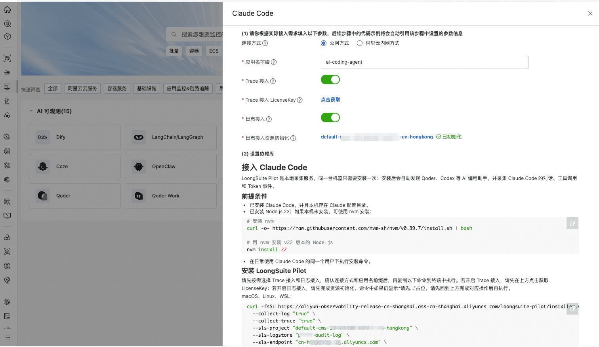Show help for 日志接入
The image size is (599, 347).
pyautogui.click(x=269, y=119)
